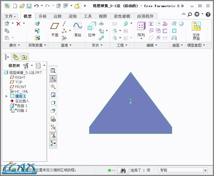The height and width of the screenshot is (176, 214).
Task: Click the Windows switch icon in quick access toolbar
Action: (66, 6)
